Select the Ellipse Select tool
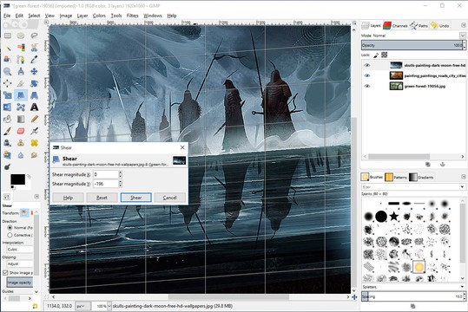Viewport: 468px width, 312px height. [x=21, y=36]
